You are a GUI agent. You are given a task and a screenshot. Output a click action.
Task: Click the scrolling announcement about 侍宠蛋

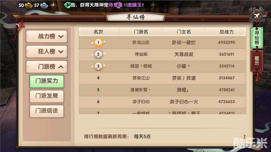[x=105, y=5]
